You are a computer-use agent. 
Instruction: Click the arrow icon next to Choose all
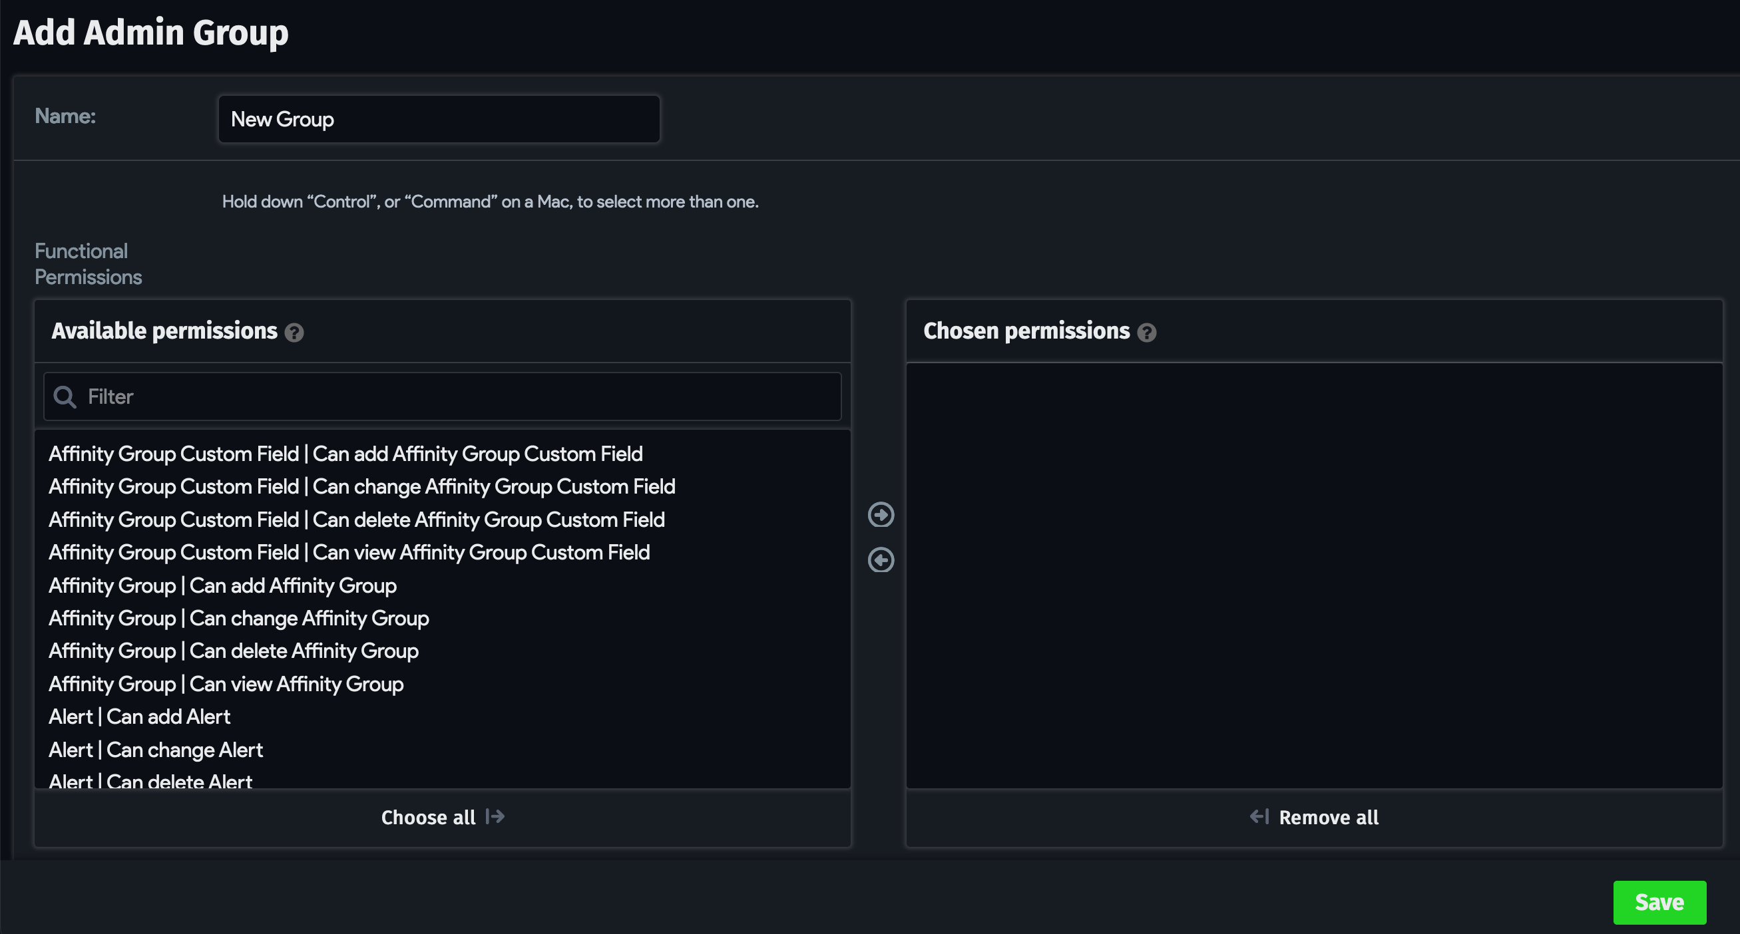click(495, 816)
